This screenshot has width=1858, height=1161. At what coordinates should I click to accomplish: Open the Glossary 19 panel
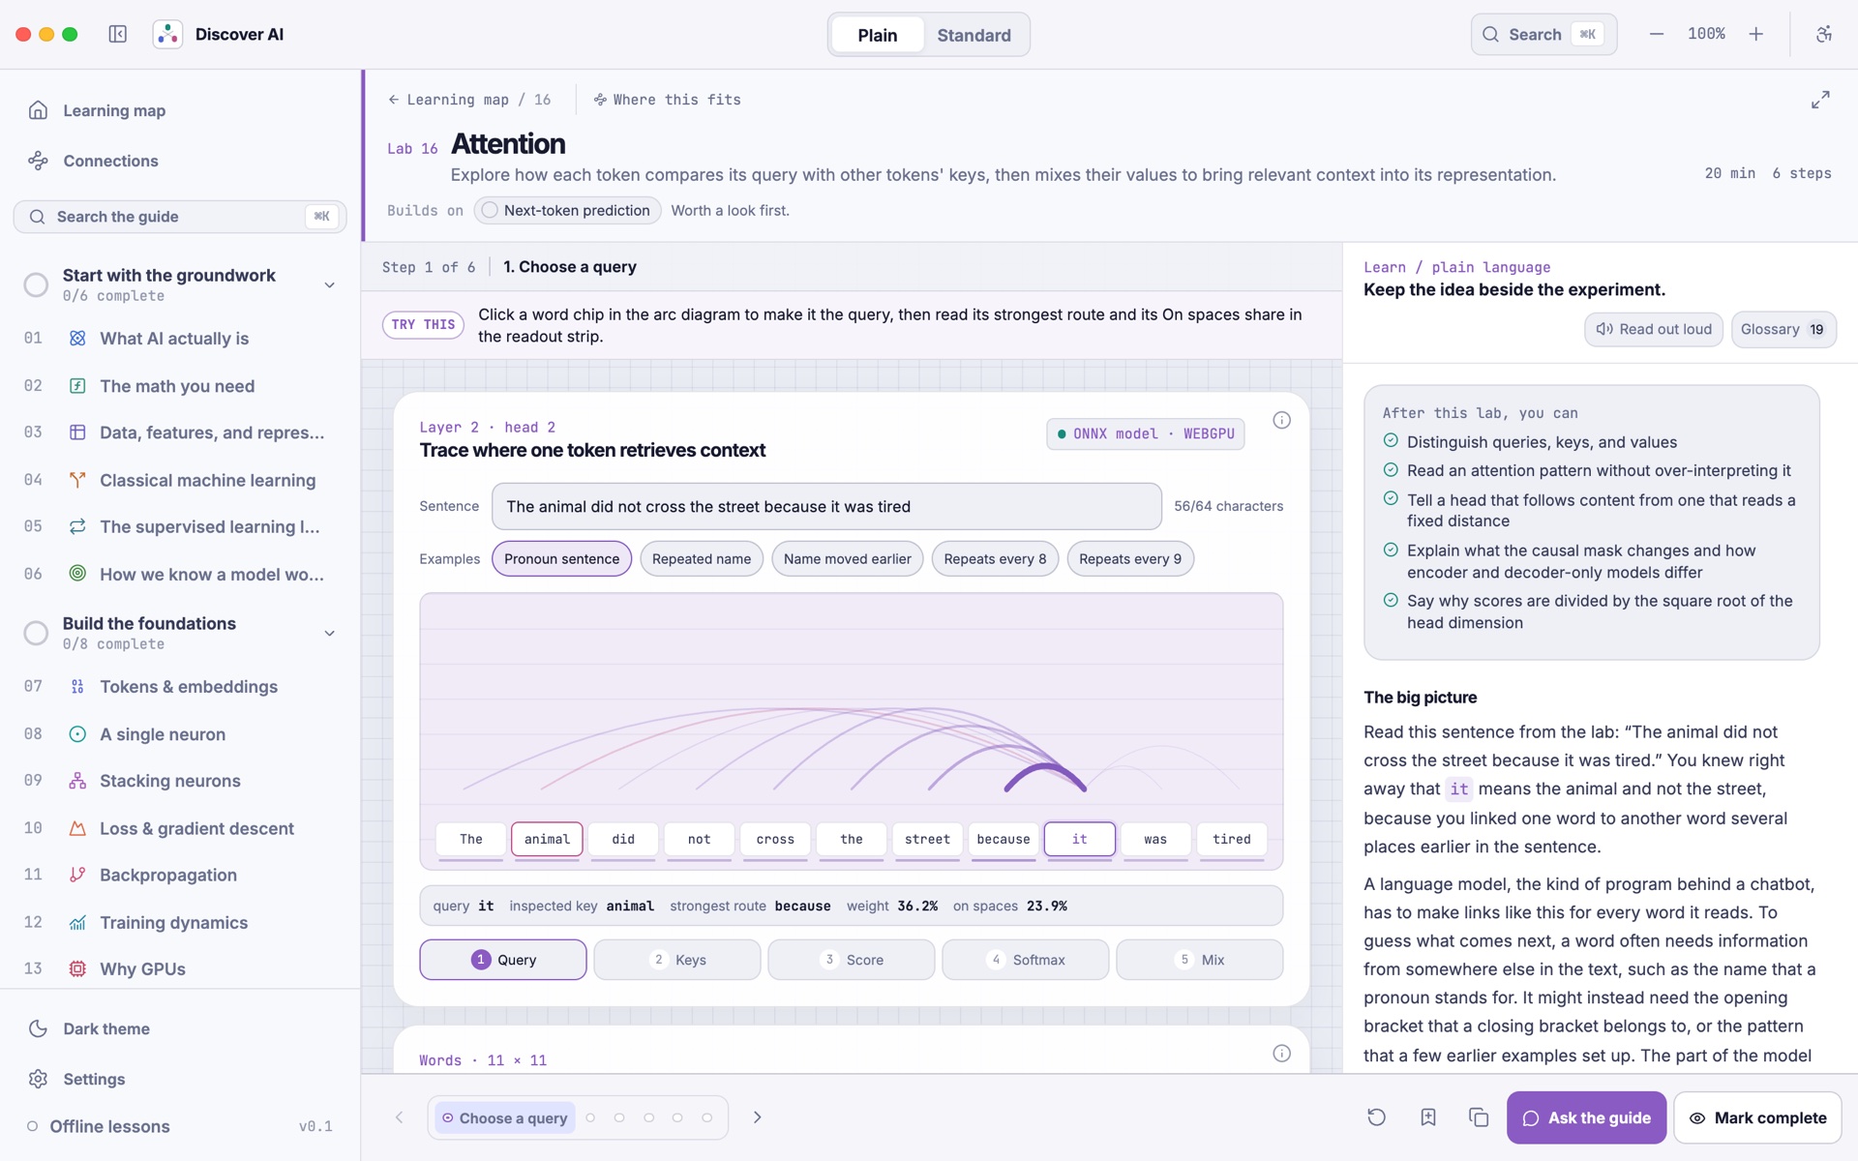coord(1783,329)
